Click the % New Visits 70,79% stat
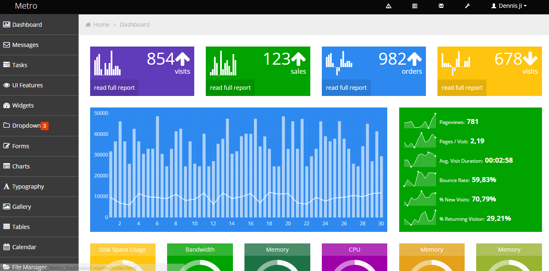The width and height of the screenshot is (549, 271). coord(450,199)
